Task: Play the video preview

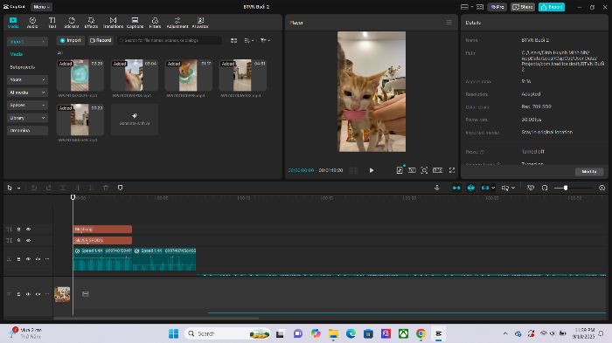Action: 372,170
